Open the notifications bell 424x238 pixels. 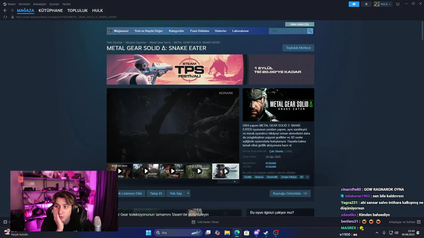coord(366,4)
